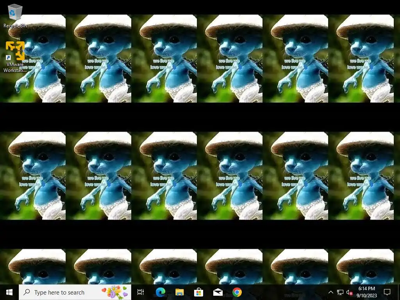
Task: Show hidden system tray icons
Action: [x=330, y=292]
